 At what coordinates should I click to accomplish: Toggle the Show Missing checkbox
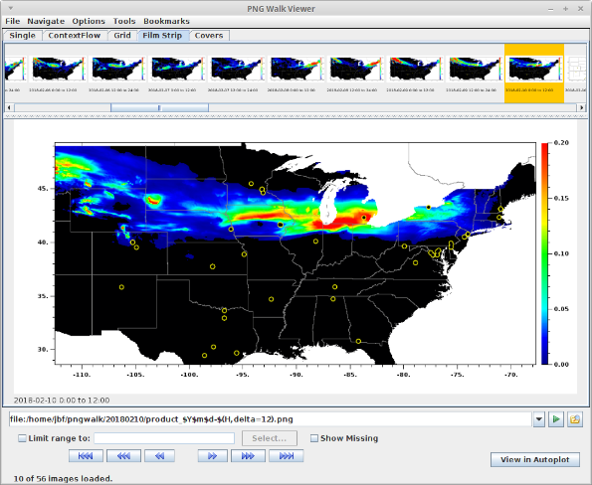314,438
